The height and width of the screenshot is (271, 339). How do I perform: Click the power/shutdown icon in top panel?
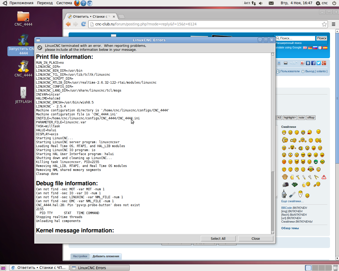(x=334, y=3)
